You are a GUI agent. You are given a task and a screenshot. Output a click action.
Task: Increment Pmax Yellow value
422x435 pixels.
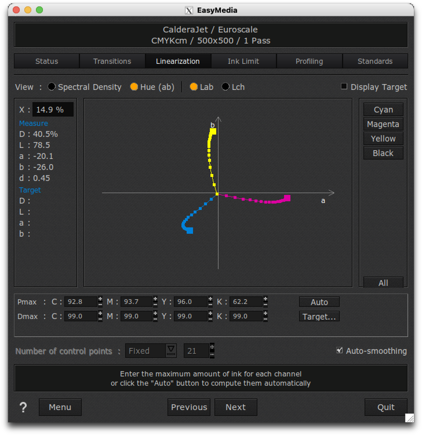click(x=210, y=299)
